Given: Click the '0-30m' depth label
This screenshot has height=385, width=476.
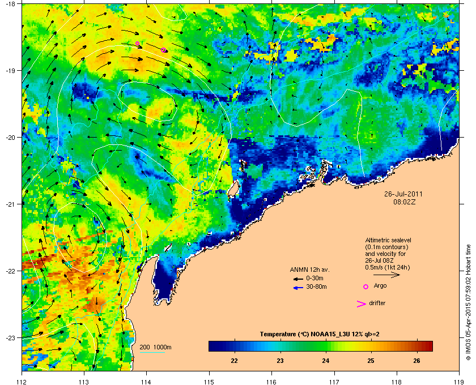Looking at the screenshot, I should pos(314,278).
